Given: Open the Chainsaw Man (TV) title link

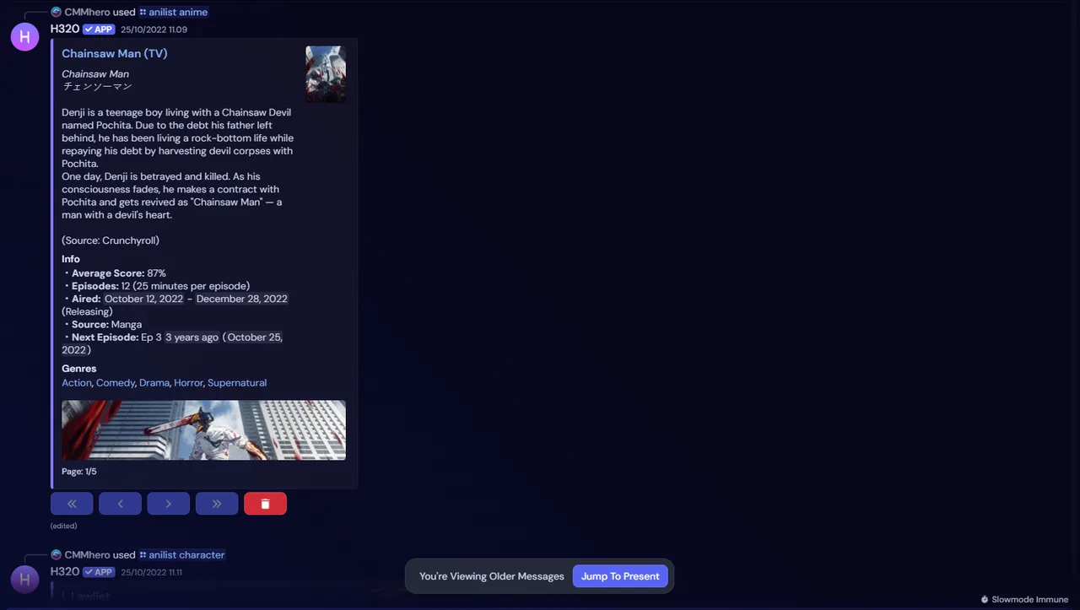Looking at the screenshot, I should coord(115,53).
